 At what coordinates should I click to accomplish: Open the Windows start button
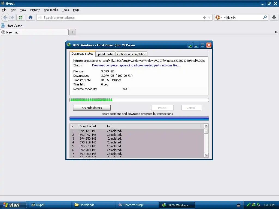pos(13,205)
